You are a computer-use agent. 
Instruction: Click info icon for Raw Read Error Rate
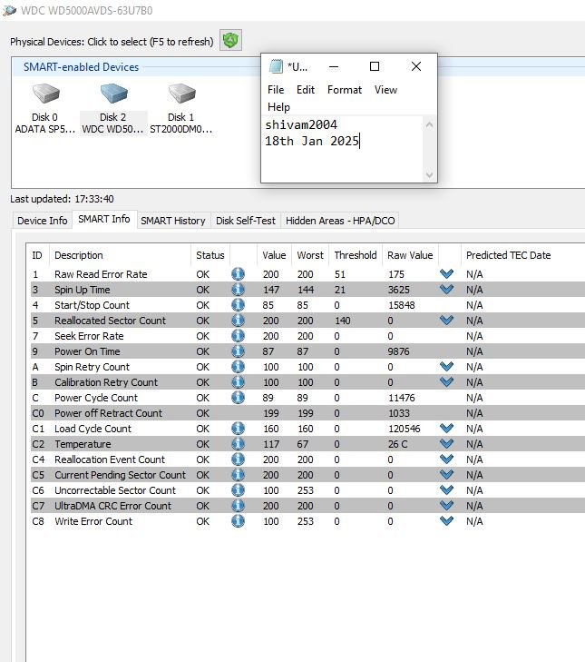click(238, 274)
